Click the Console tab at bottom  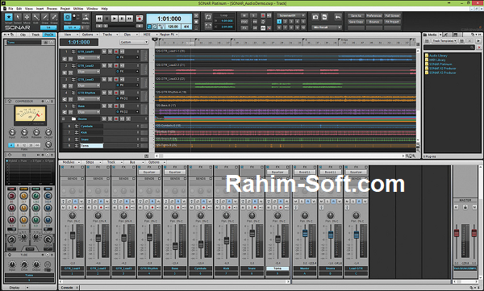point(67,288)
